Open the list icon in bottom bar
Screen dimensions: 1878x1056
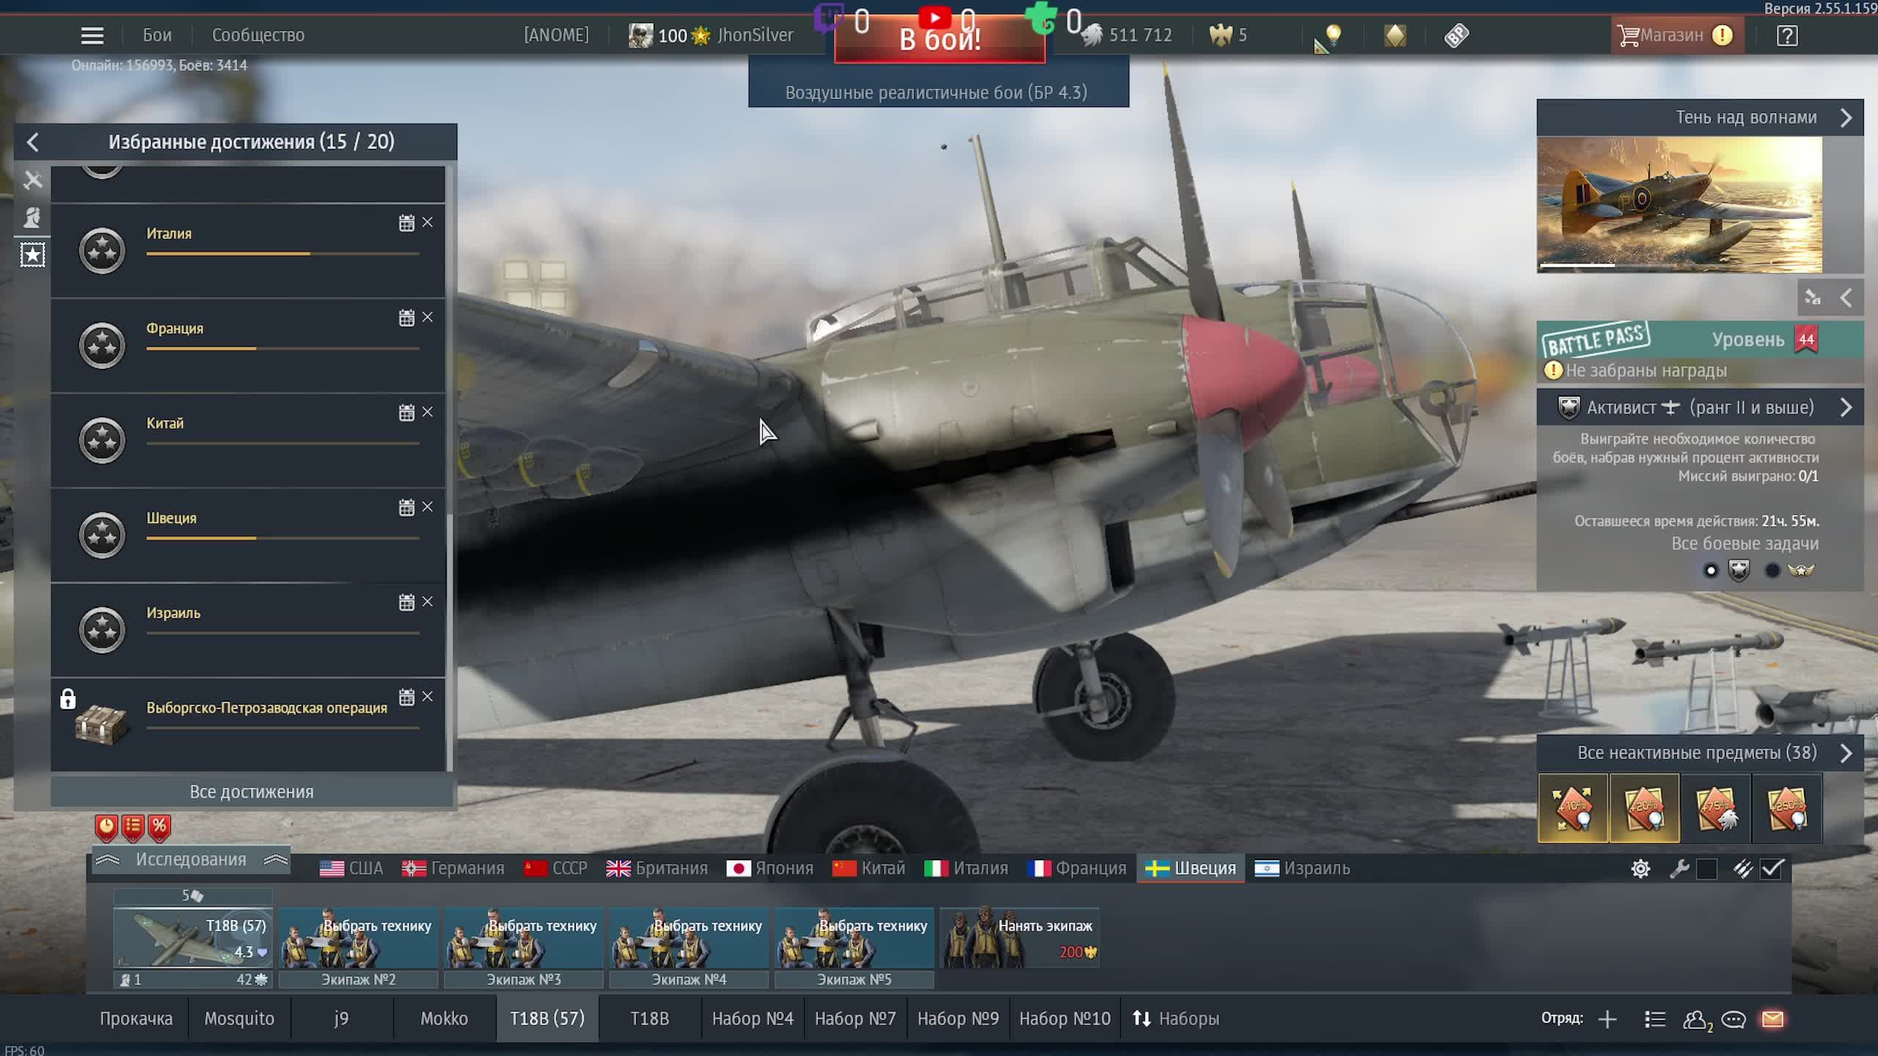tap(1655, 1019)
